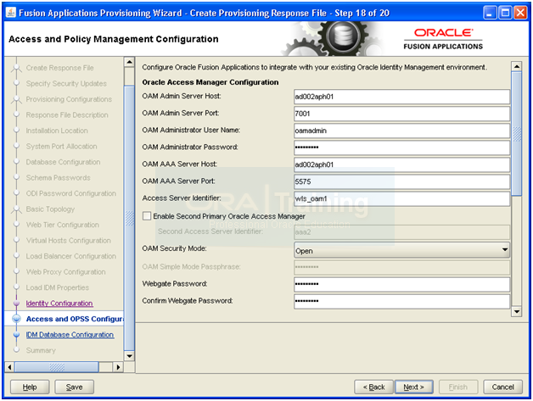Click the up arrow of the navigation pane scrollbar
The height and width of the screenshot is (401, 533).
pyautogui.click(x=129, y=62)
